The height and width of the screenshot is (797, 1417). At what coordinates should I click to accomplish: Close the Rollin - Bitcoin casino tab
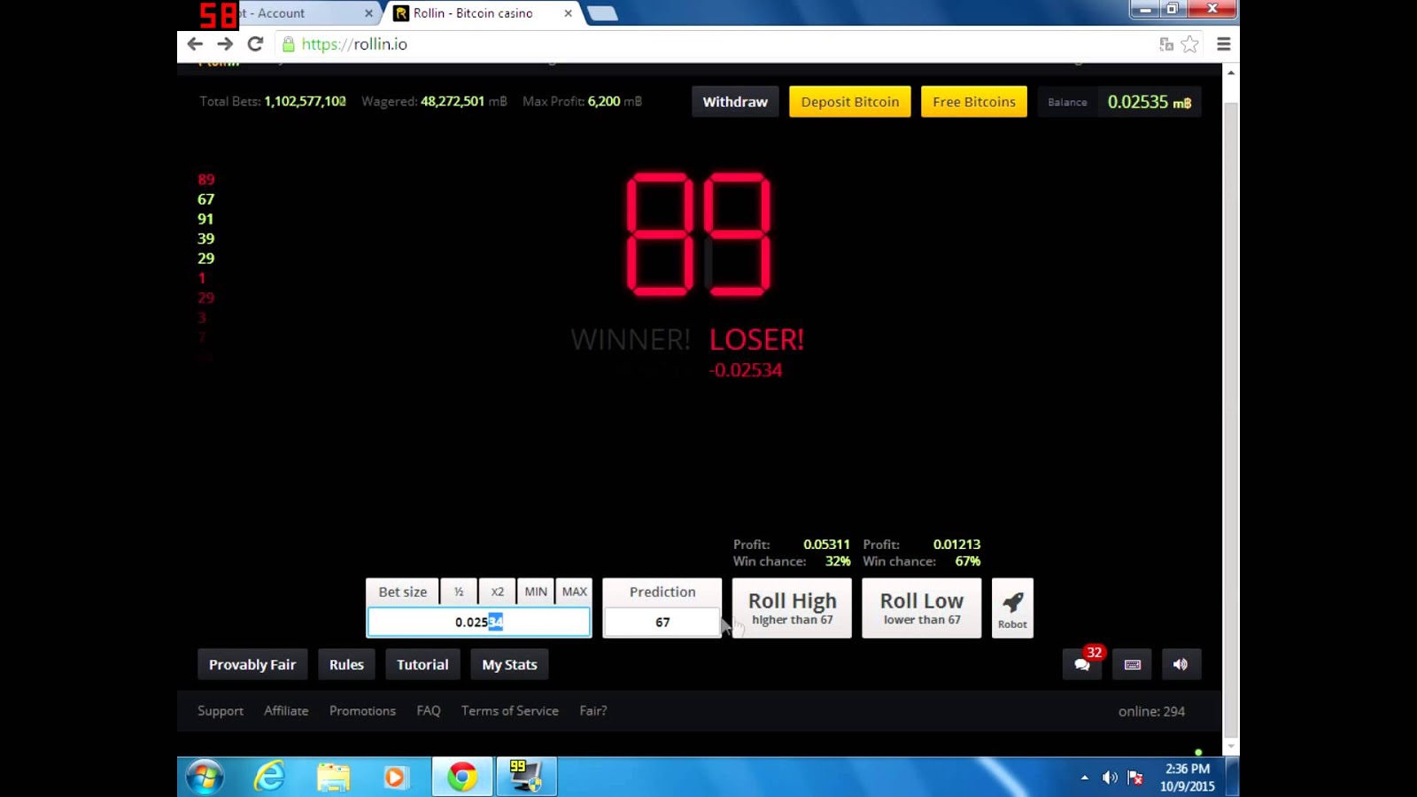tap(568, 13)
